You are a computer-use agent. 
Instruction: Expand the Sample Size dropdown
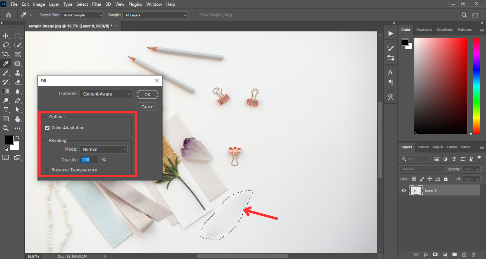point(82,15)
